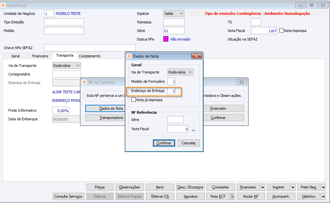
Task: Click the Consulta Serviços button
Action: click(68, 196)
